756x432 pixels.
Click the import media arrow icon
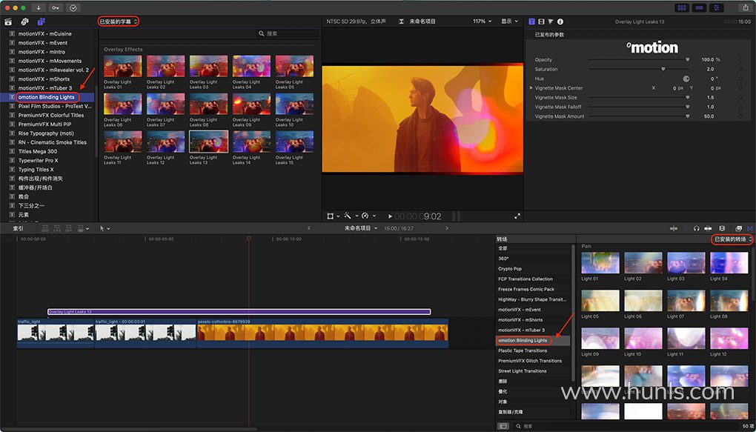(39, 7)
